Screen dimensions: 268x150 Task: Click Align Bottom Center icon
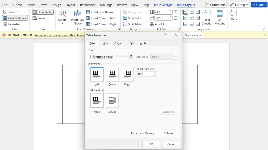192,24
